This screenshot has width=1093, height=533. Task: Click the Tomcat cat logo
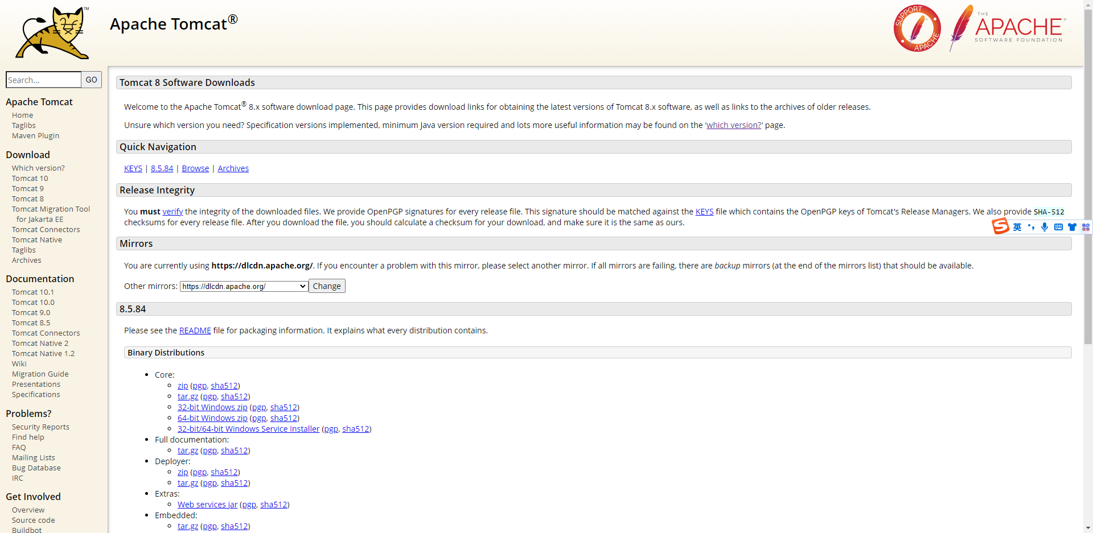tap(52, 33)
